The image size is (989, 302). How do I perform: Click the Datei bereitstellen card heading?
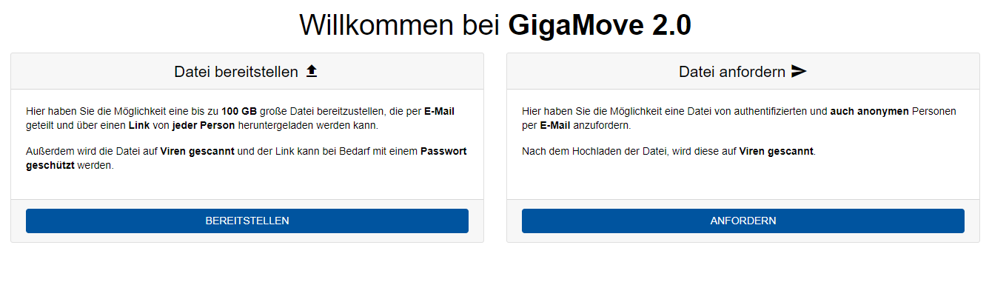(x=236, y=72)
